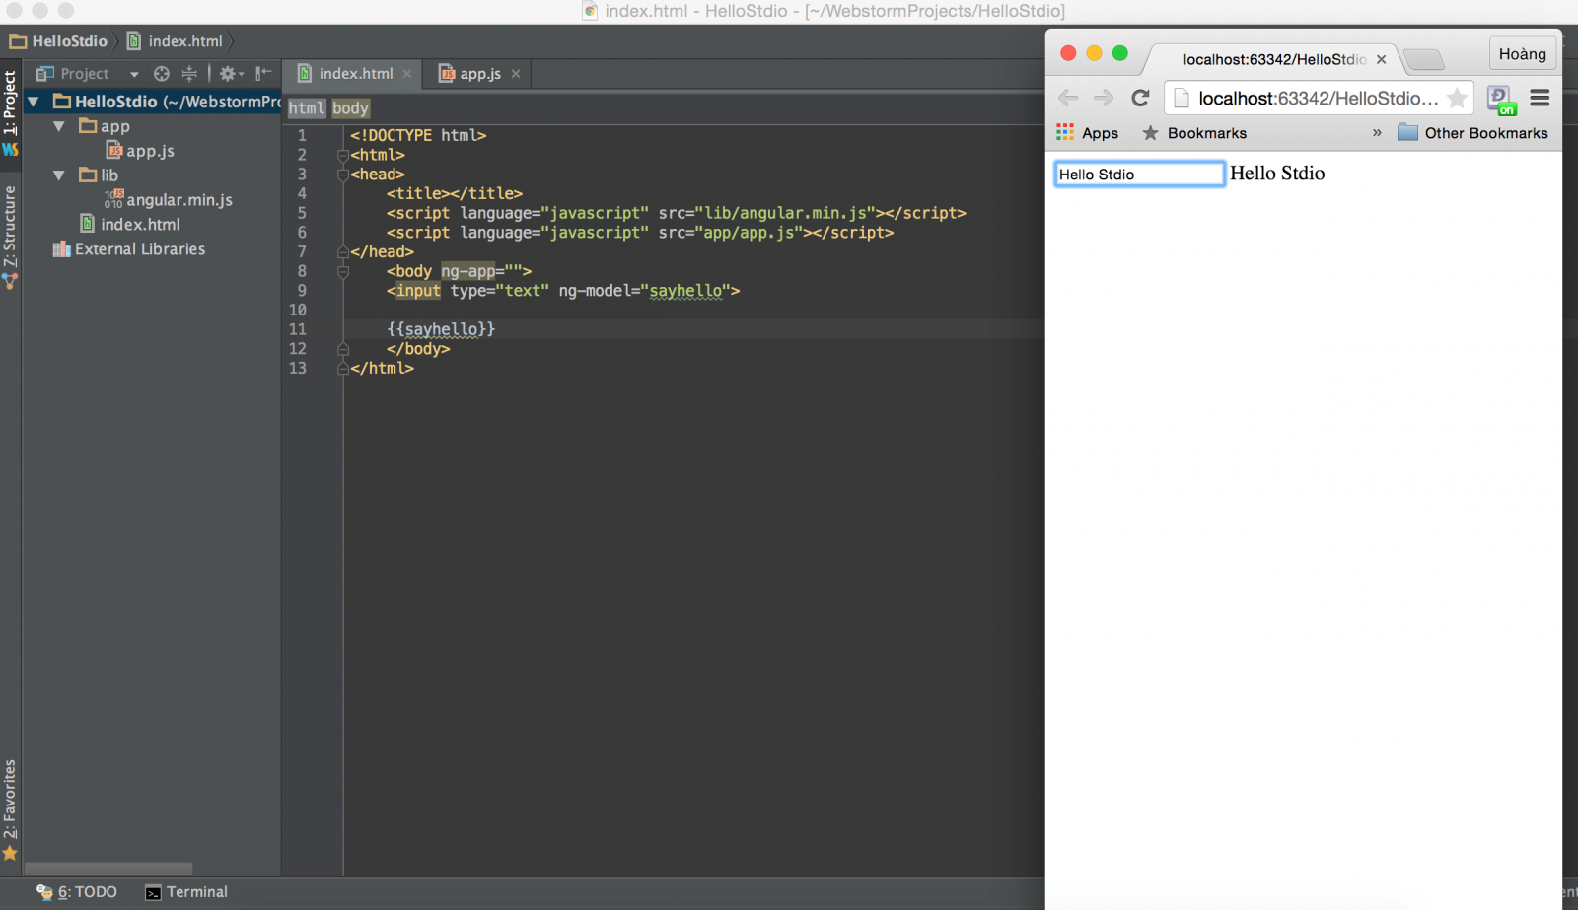Select angular.min.js in project tree
Image resolution: width=1578 pixels, height=910 pixels.
[169, 200]
